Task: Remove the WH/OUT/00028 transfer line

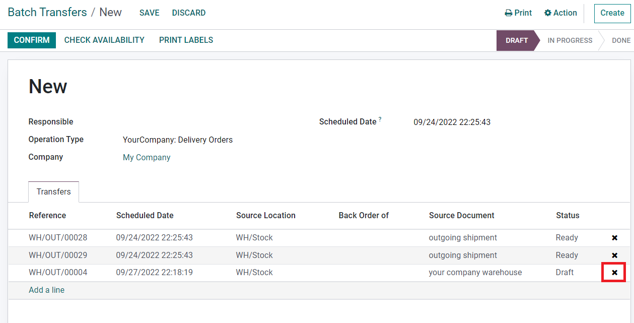Action: coord(614,238)
